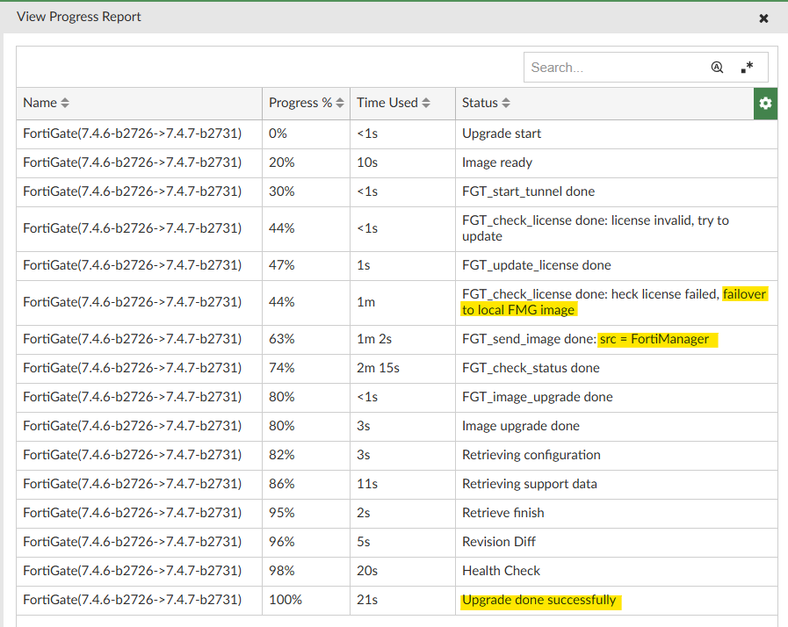This screenshot has width=788, height=627.
Task: Click the Status column header label
Action: pyautogui.click(x=480, y=103)
